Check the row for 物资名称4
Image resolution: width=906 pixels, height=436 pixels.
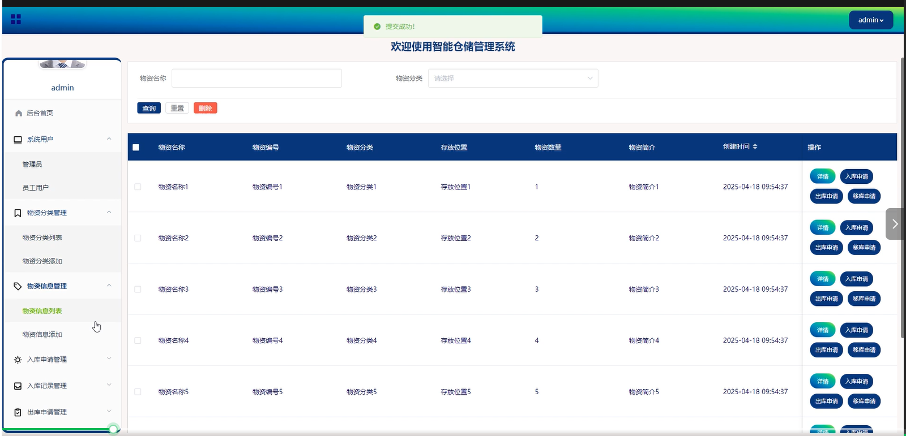138,340
